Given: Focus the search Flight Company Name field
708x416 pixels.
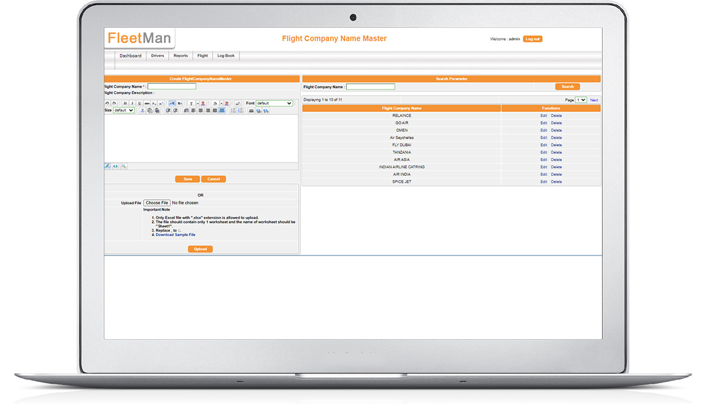Looking at the screenshot, I should pos(370,87).
